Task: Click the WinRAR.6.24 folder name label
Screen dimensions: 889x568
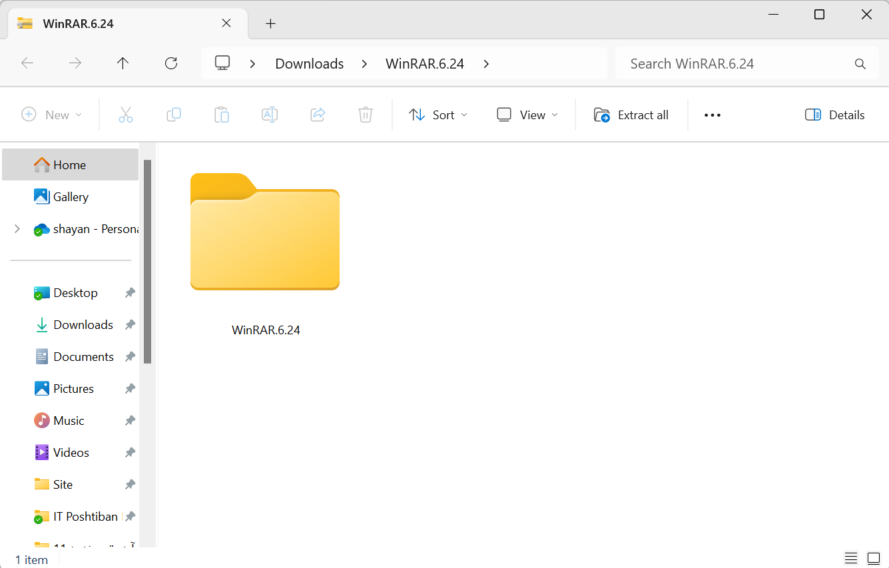Action: (266, 330)
